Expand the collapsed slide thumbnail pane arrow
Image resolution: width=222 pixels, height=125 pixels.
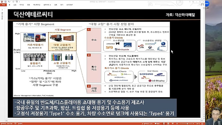[x=2, y=10]
